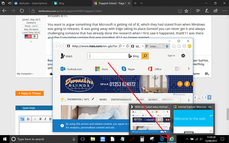Click Edge back navigation arrow
Image resolution: width=229 pixels, height=143 pixels.
4,11
